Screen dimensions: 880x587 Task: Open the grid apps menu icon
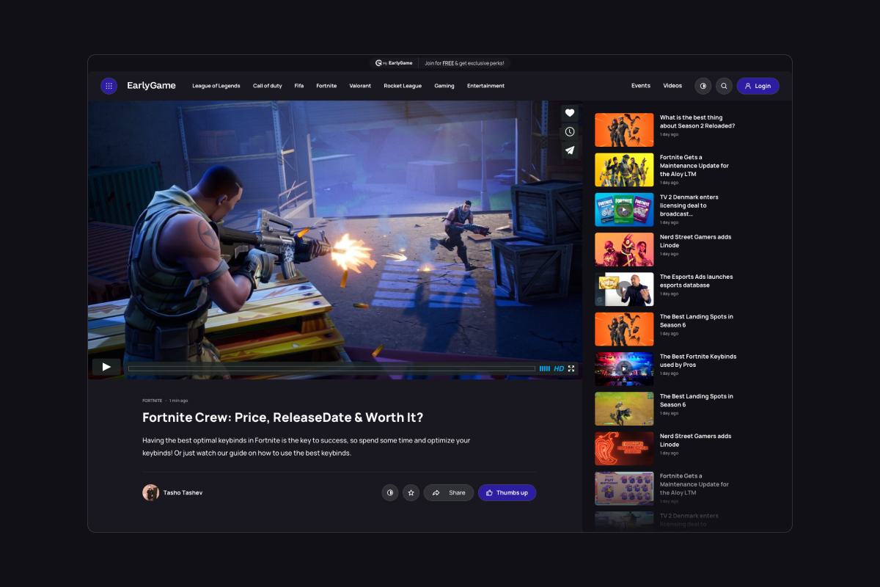(x=109, y=86)
